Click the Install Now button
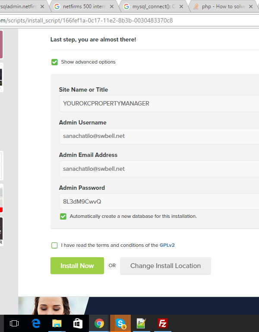259x332 pixels. tap(77, 266)
